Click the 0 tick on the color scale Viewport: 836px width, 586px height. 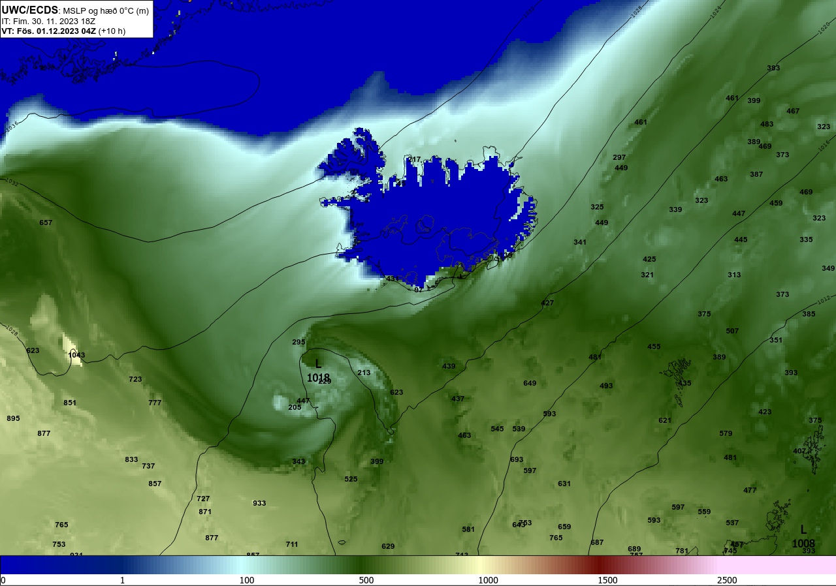point(3,580)
